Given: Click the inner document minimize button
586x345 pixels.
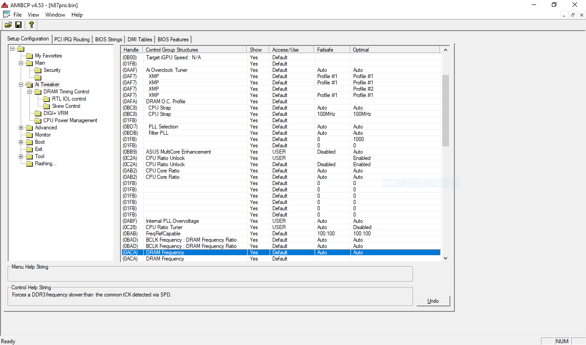Looking at the screenshot, I should click(565, 15).
